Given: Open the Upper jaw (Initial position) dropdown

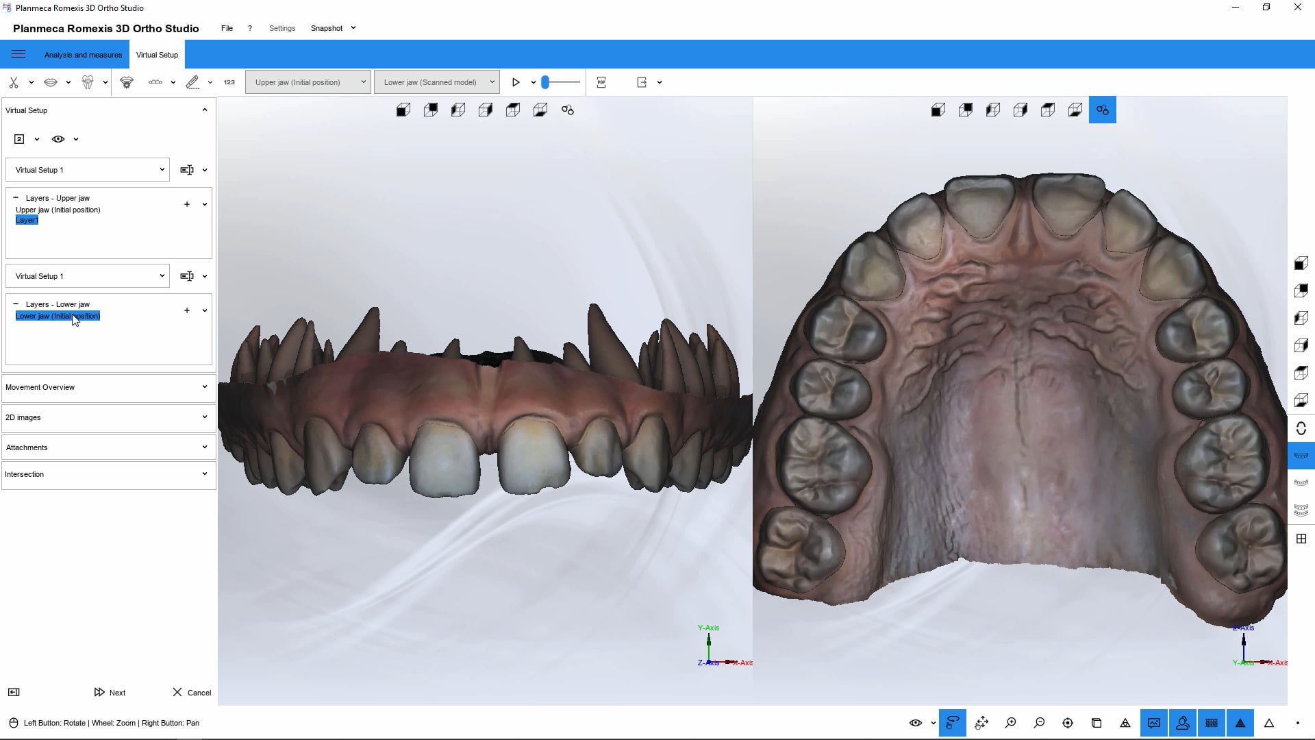Looking at the screenshot, I should click(307, 82).
